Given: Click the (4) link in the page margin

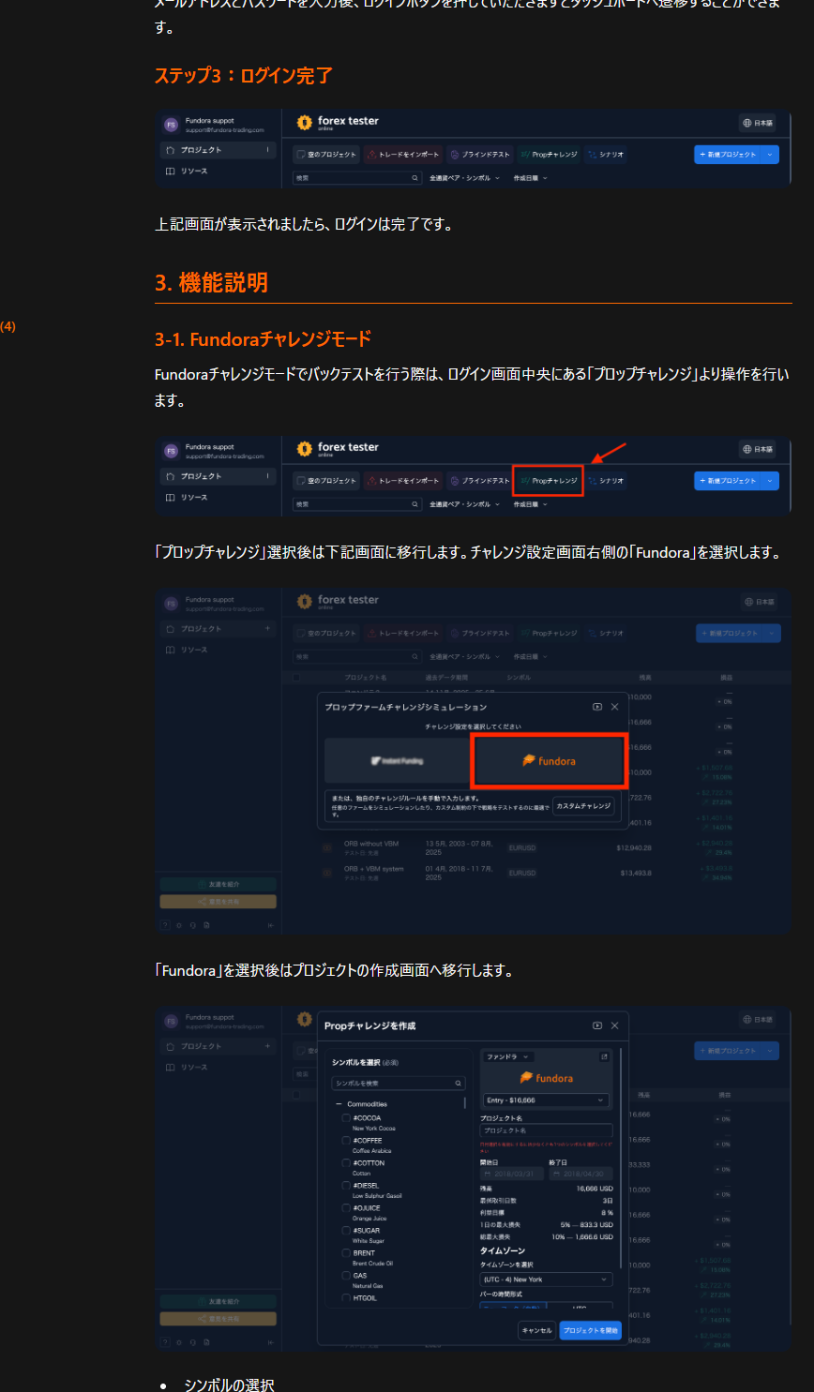Looking at the screenshot, I should coord(8,326).
